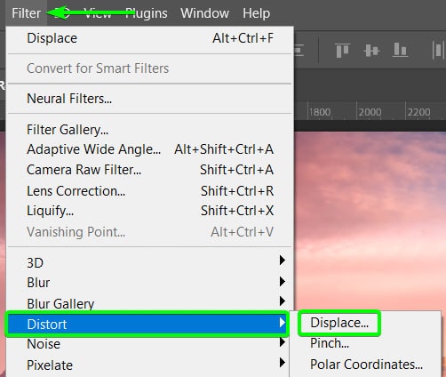Click the Distribute icon at toolbar edge
446x377 pixels.
tap(439, 50)
